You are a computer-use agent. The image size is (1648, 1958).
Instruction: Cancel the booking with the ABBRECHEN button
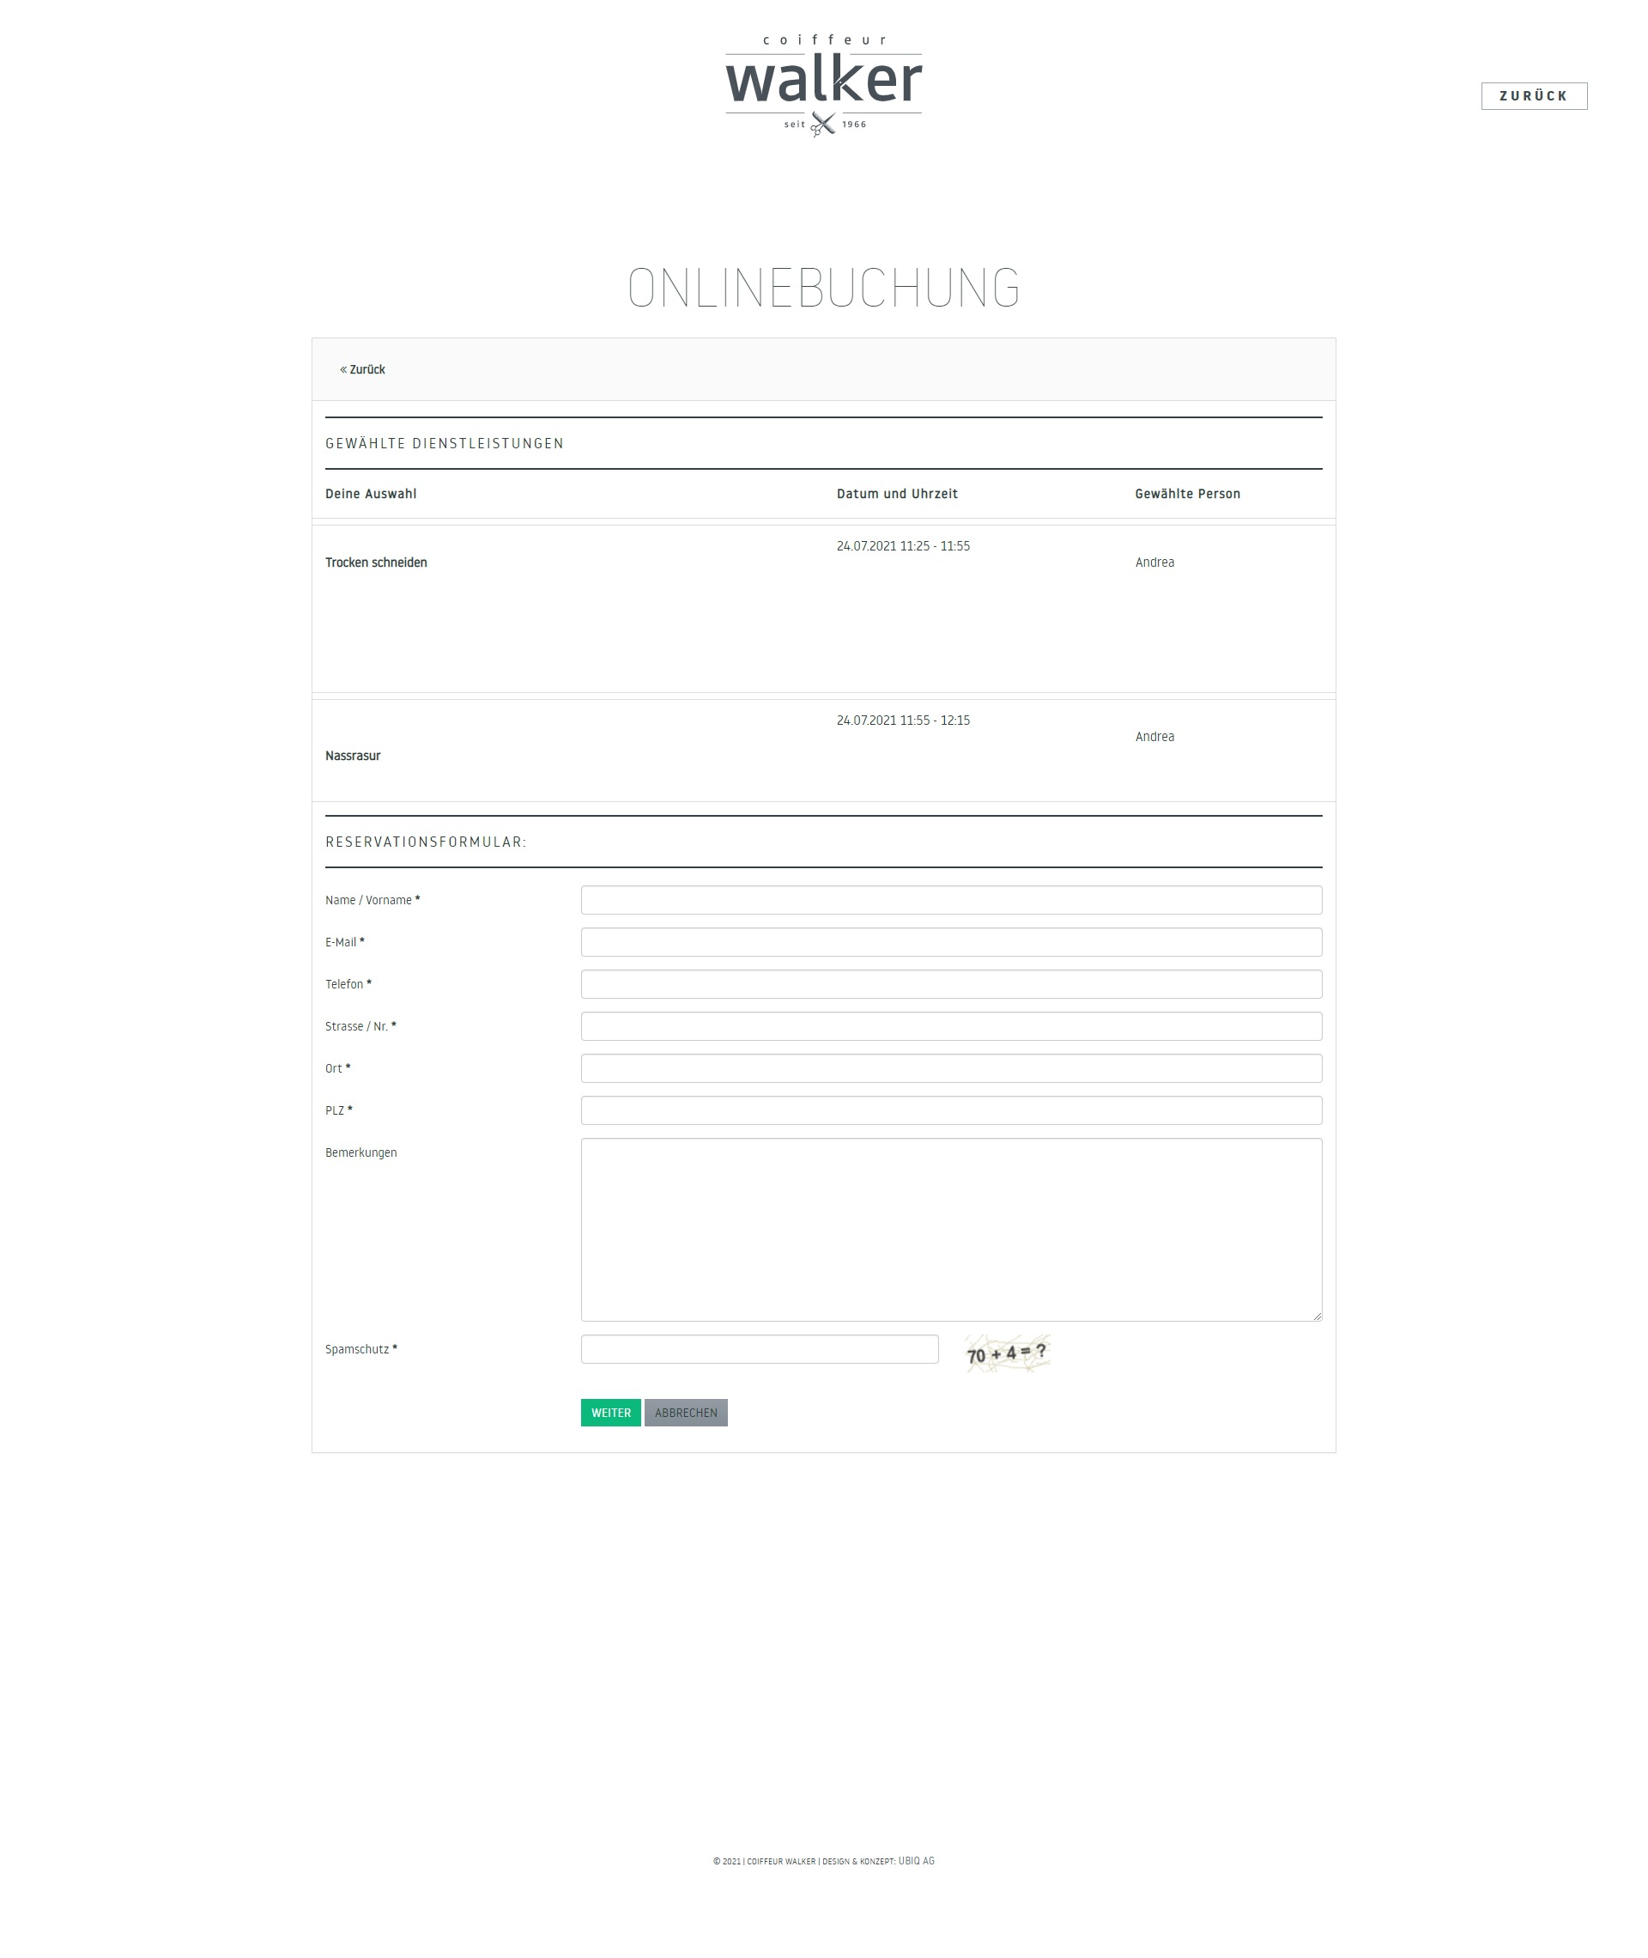click(x=686, y=1412)
